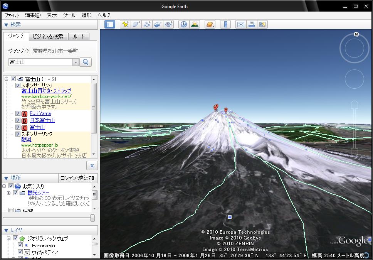This screenshot has width=373, height=260.
Task: Add a polygon from the toolbar
Action: (136, 24)
